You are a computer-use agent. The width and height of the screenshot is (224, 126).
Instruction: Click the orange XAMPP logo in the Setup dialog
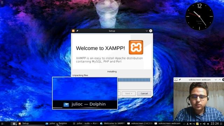[x=136, y=47]
